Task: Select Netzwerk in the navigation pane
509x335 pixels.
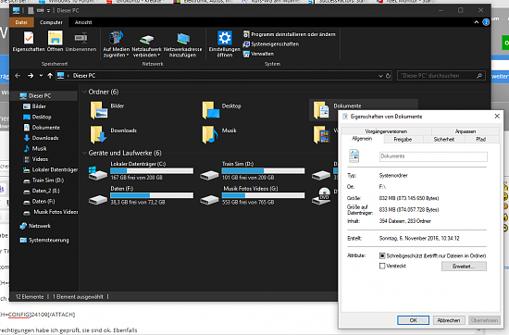Action: pyautogui.click(x=40, y=226)
